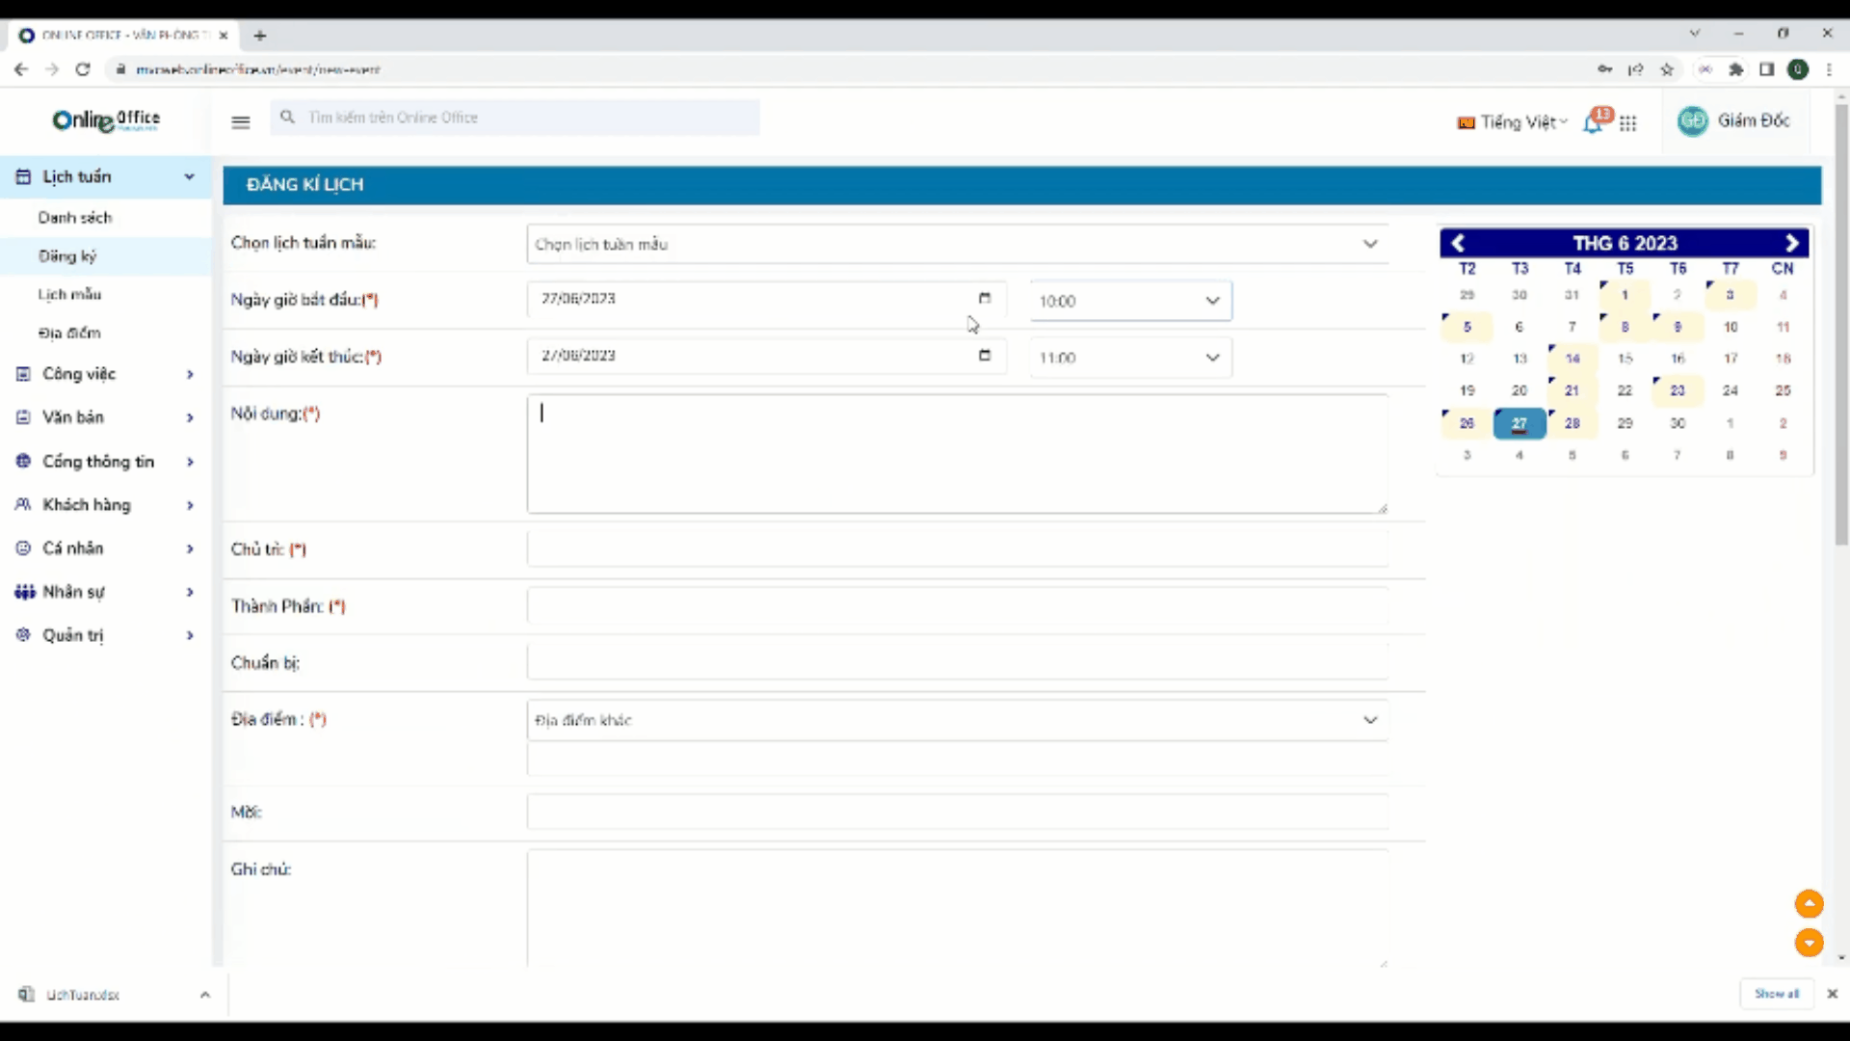The width and height of the screenshot is (1850, 1041).
Task: Open Danh sách under Lịch tuần
Action: (x=75, y=218)
